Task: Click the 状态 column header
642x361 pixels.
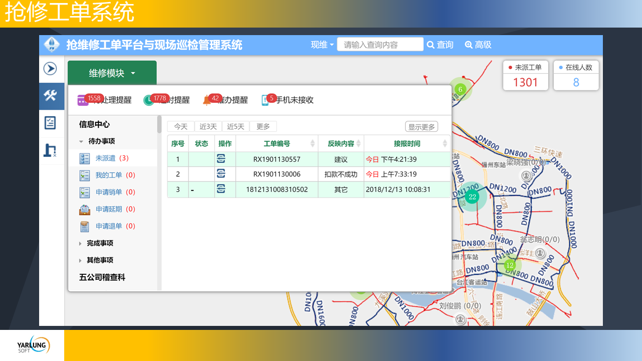Action: point(202,143)
